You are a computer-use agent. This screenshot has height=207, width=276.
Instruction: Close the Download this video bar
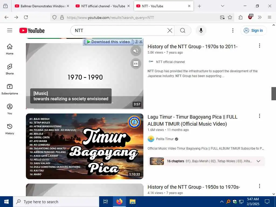[141, 42]
